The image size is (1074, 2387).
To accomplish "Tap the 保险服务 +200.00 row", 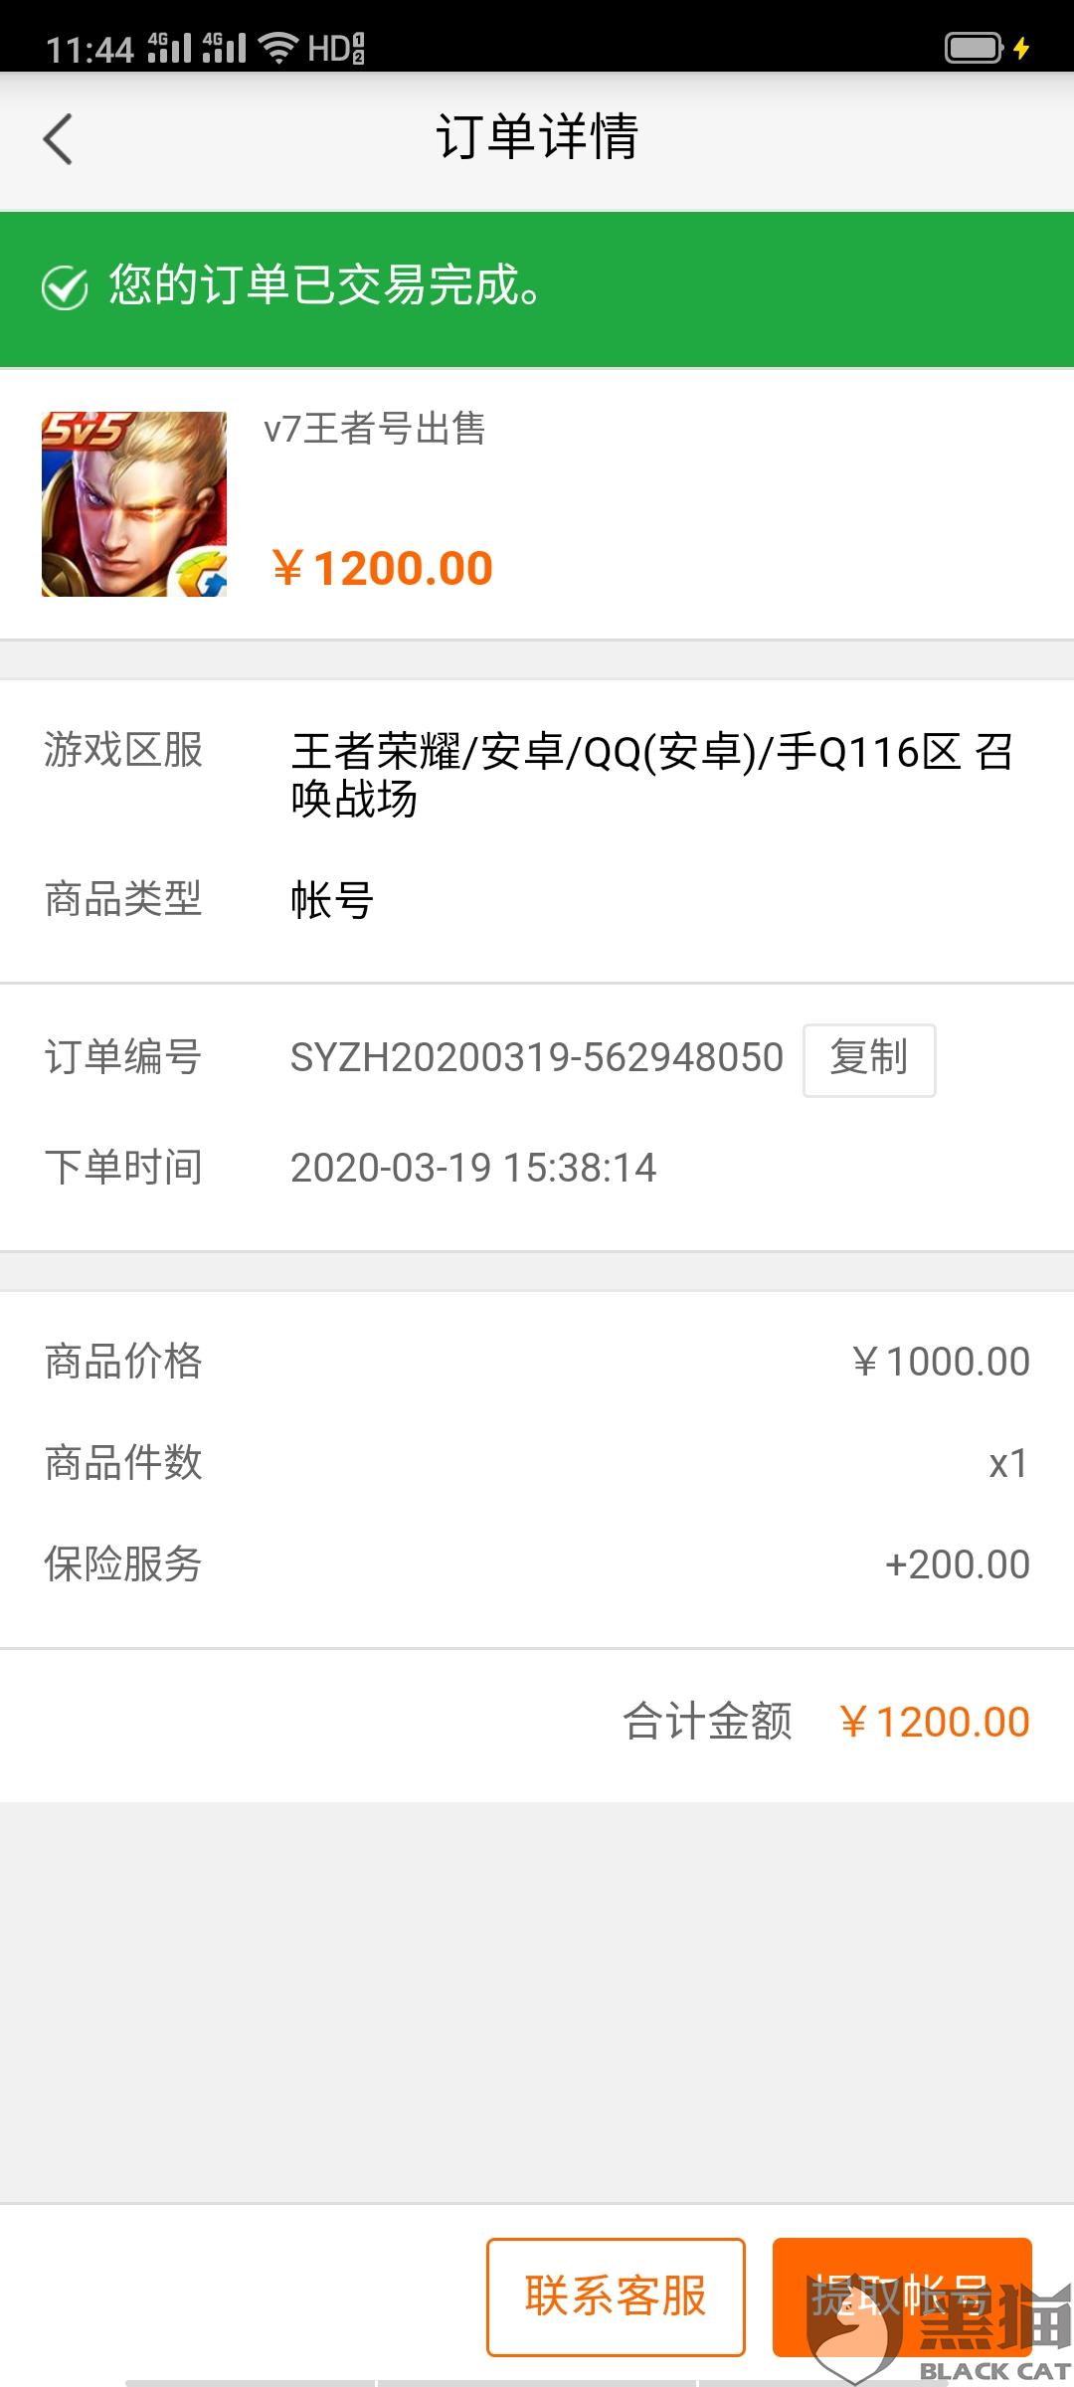I will (537, 1564).
